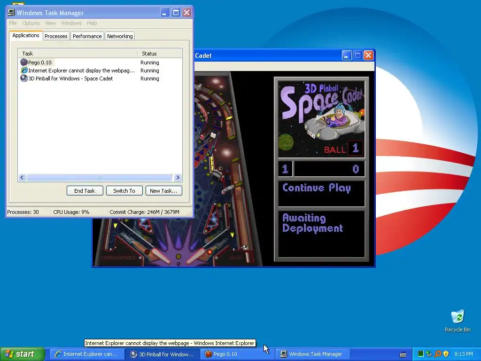Open the Options menu in Task Manager
Image resolution: width=481 pixels, height=361 pixels.
point(31,23)
